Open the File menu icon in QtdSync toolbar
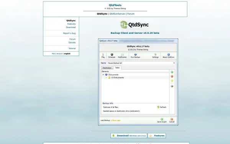 (103, 55)
